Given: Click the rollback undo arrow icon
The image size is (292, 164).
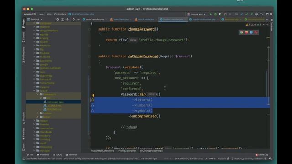Looking at the screenshot, I should pyautogui.click(x=261, y=14).
